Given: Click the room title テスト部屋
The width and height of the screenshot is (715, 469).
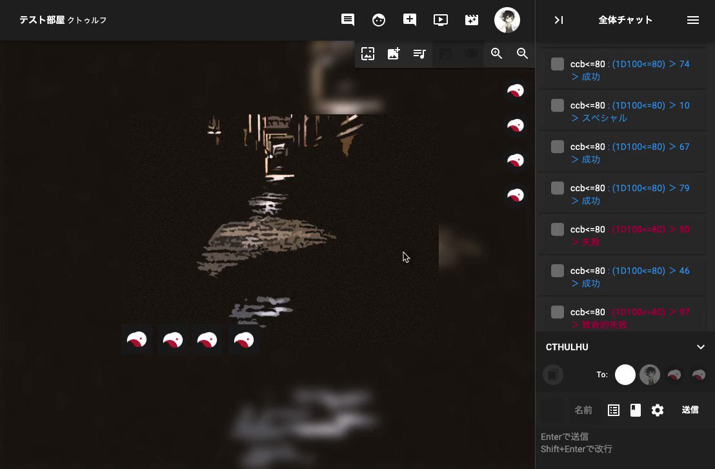Looking at the screenshot, I should click(42, 19).
